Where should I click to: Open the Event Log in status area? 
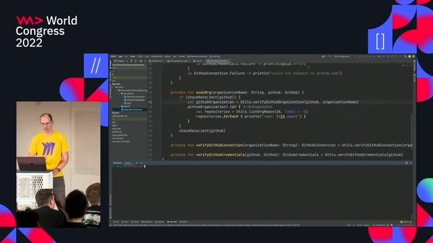point(406,222)
